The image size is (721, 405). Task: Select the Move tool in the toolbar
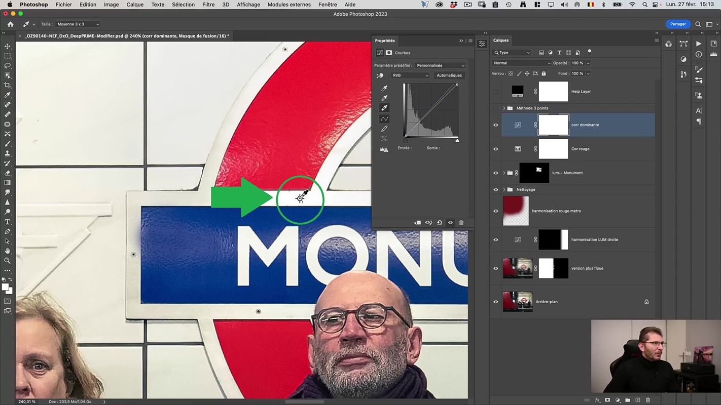click(8, 47)
